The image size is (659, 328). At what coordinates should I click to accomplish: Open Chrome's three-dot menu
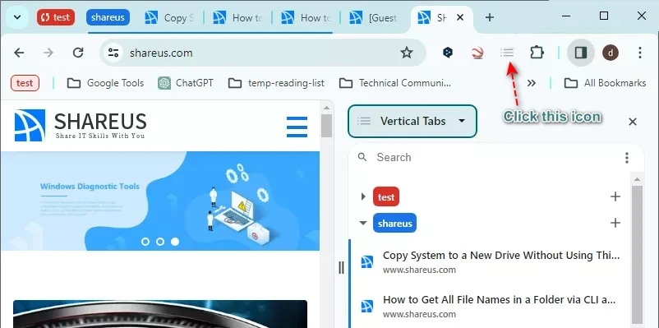[x=639, y=53]
